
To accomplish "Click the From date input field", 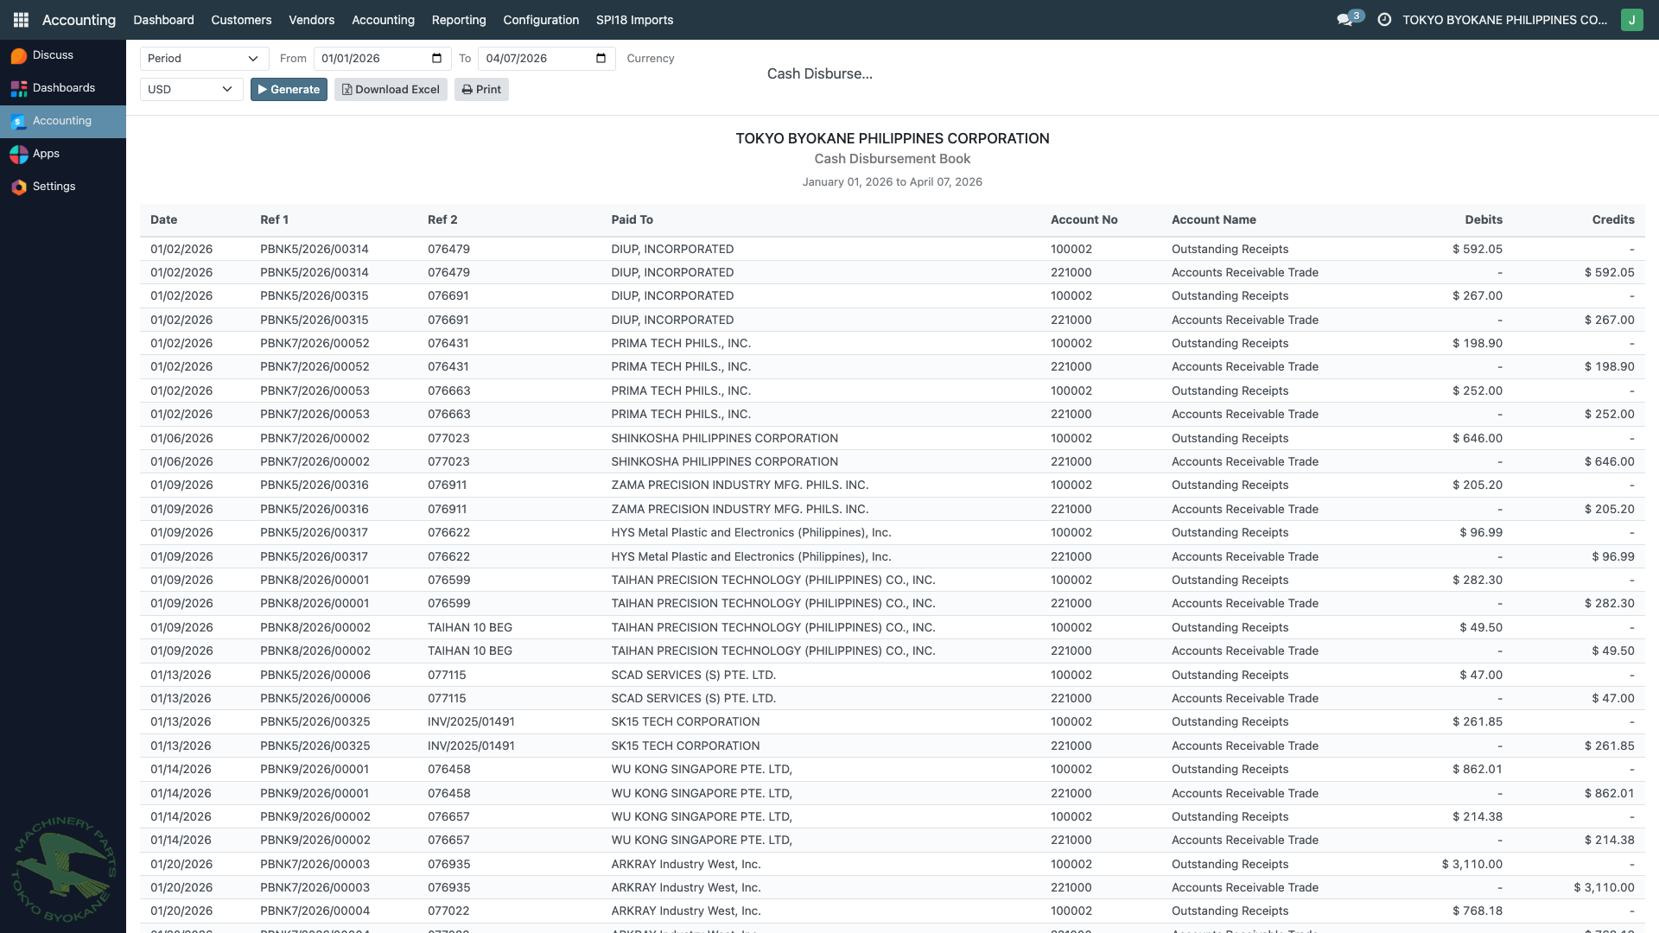I will point(372,59).
